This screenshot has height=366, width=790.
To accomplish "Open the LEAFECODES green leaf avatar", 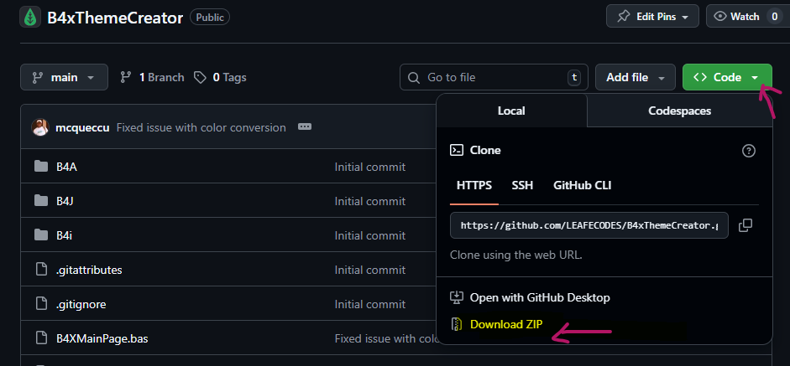I will pyautogui.click(x=30, y=18).
